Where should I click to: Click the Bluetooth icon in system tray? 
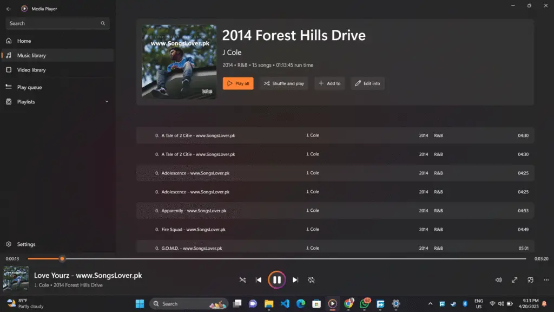(465, 303)
